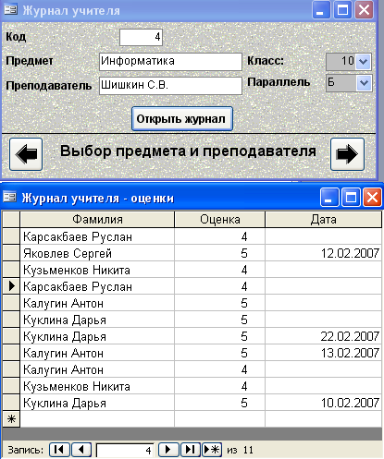This screenshot has height=459, width=384.
Task: Click the new-record row selector asterisk
Action: (11, 419)
